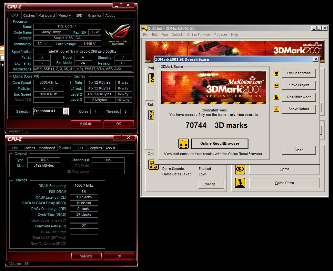Click the Edit Description button
The width and height of the screenshot is (333, 271).
298,73
